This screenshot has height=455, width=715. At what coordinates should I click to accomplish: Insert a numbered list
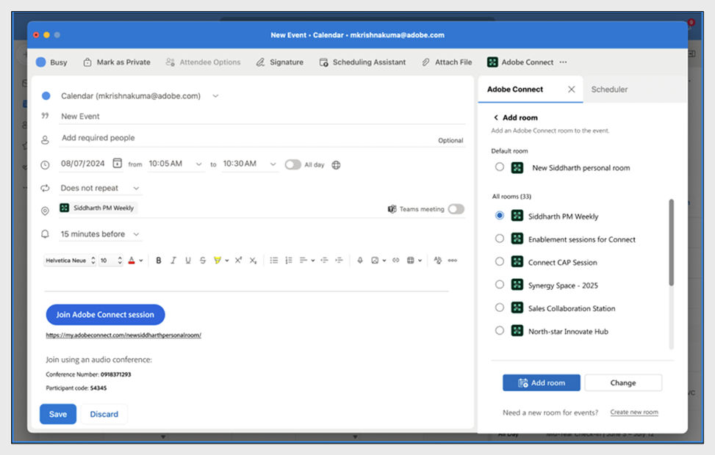point(288,261)
